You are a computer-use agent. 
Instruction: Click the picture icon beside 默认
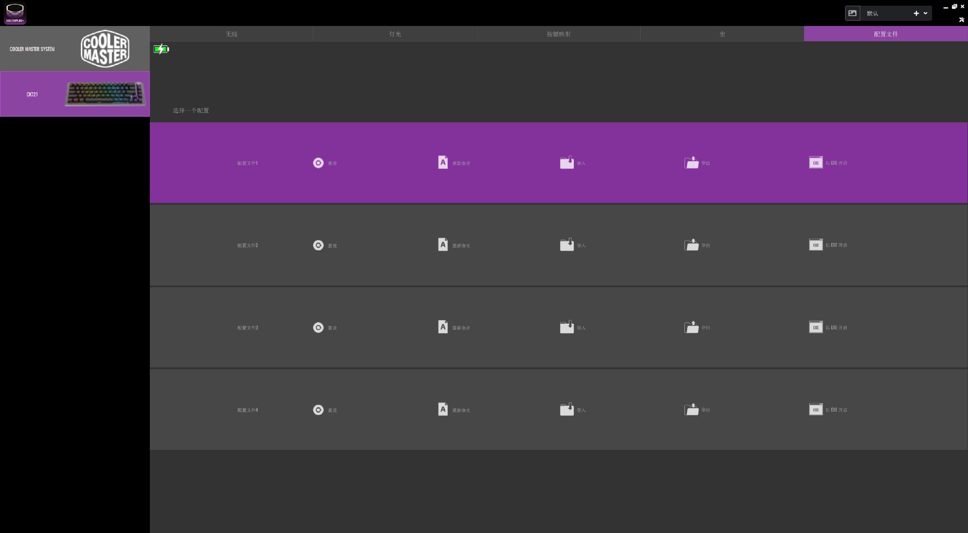[x=852, y=13]
